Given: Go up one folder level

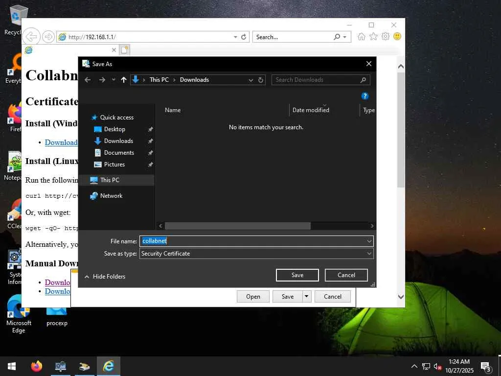Looking at the screenshot, I should pos(124,80).
